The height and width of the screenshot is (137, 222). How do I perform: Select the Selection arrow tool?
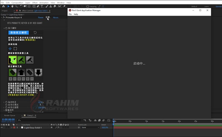(x=9, y=6)
